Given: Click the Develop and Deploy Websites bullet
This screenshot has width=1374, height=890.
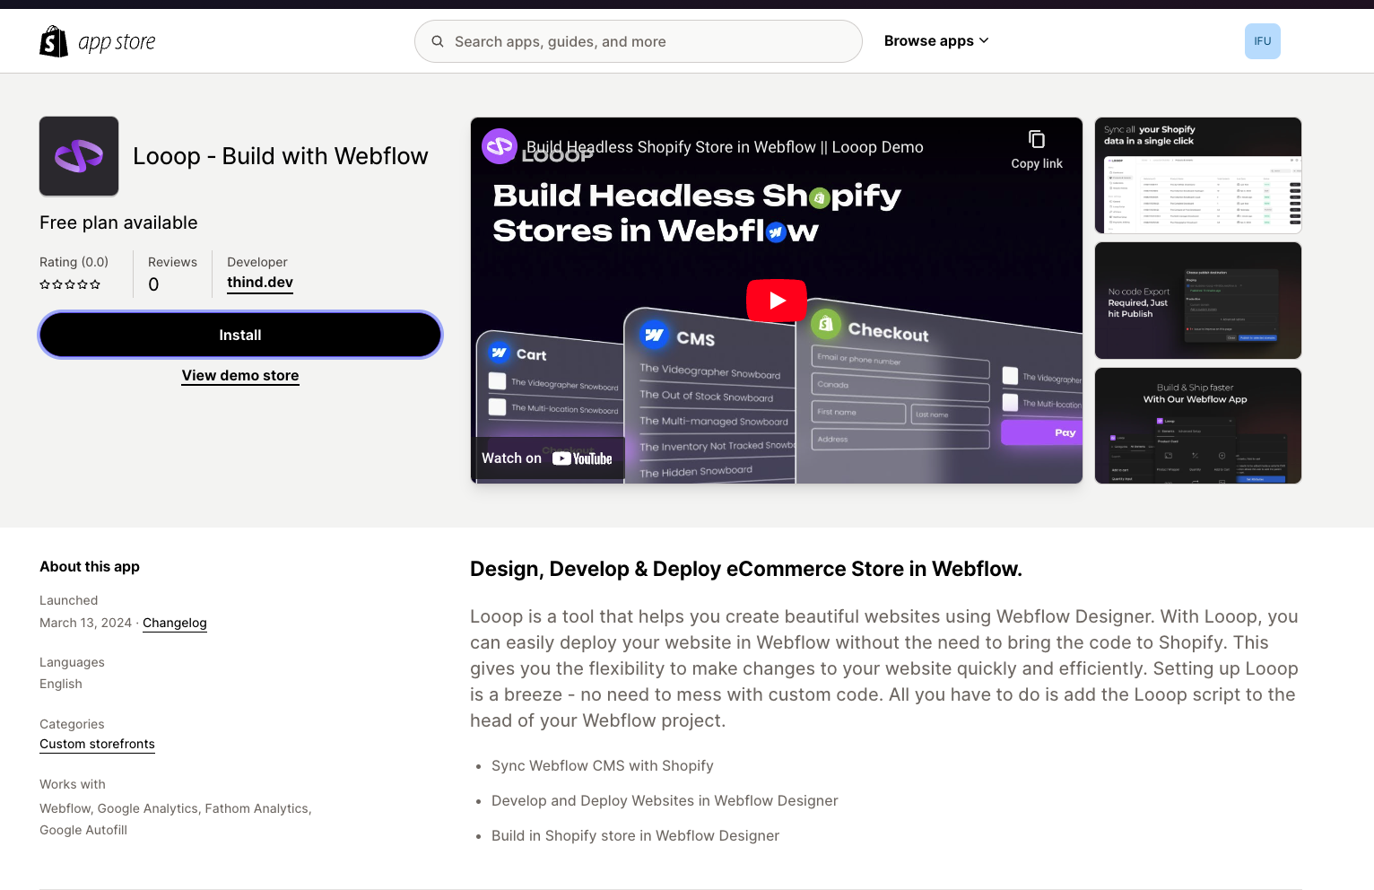Looking at the screenshot, I should pos(665,800).
